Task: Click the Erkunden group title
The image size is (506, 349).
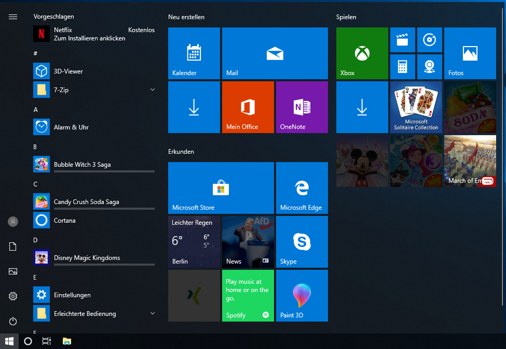Action: [181, 152]
